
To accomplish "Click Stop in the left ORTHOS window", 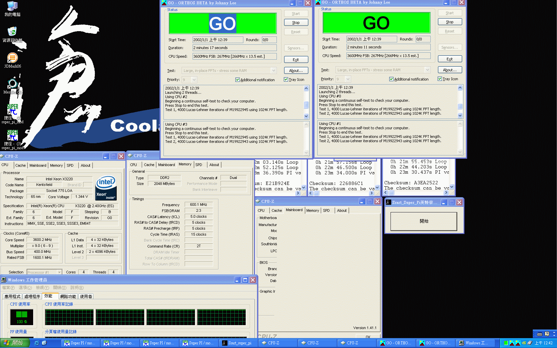I will click(296, 23).
